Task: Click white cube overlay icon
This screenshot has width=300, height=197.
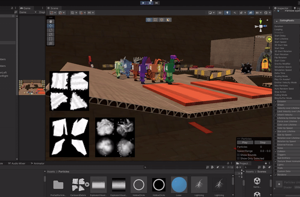Action: click(x=162, y=20)
